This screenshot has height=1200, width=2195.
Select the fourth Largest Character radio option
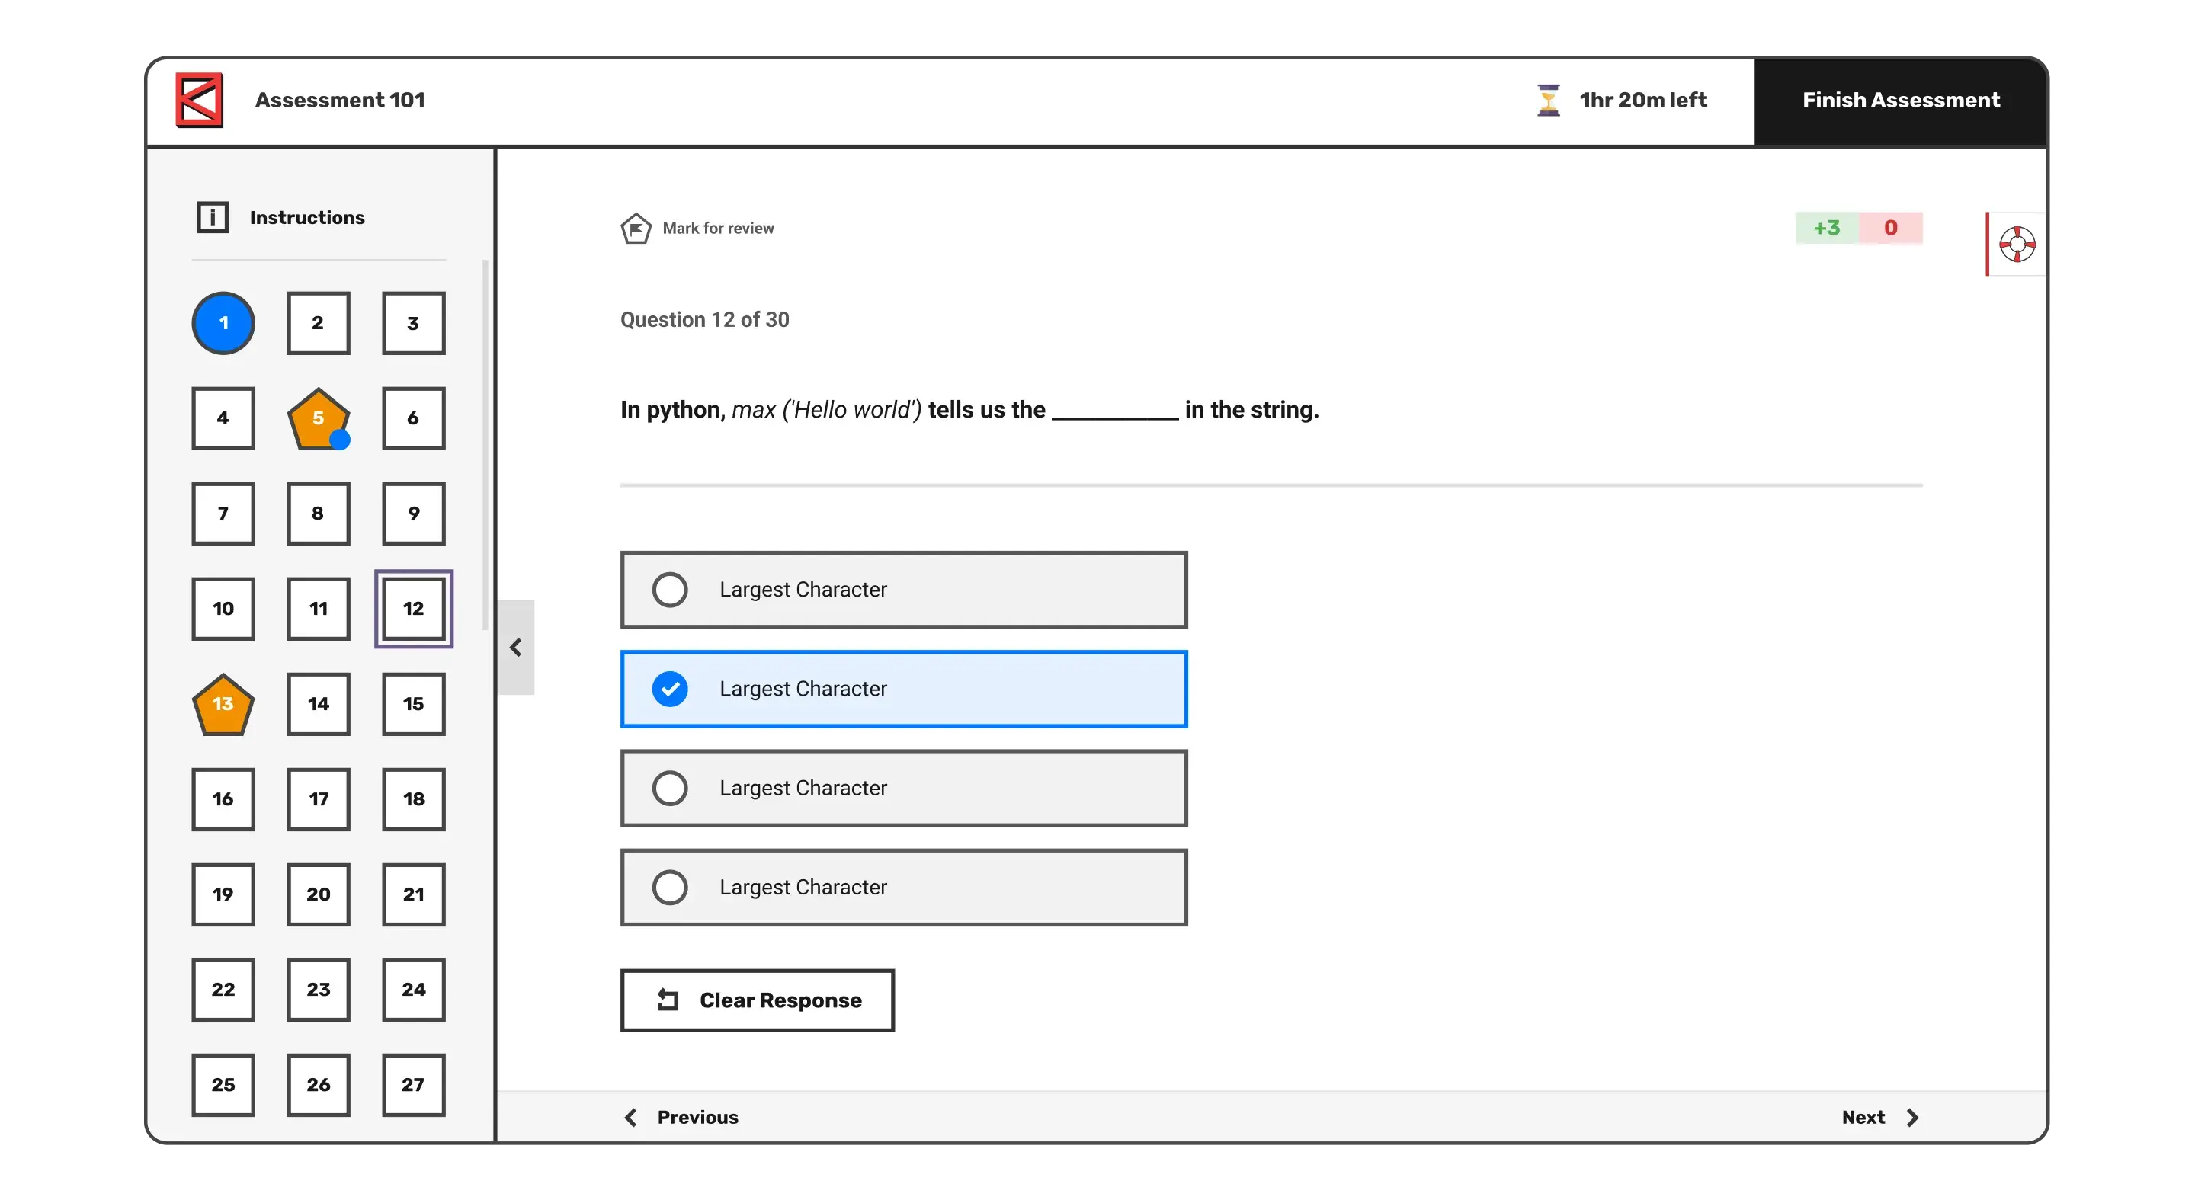click(x=670, y=888)
